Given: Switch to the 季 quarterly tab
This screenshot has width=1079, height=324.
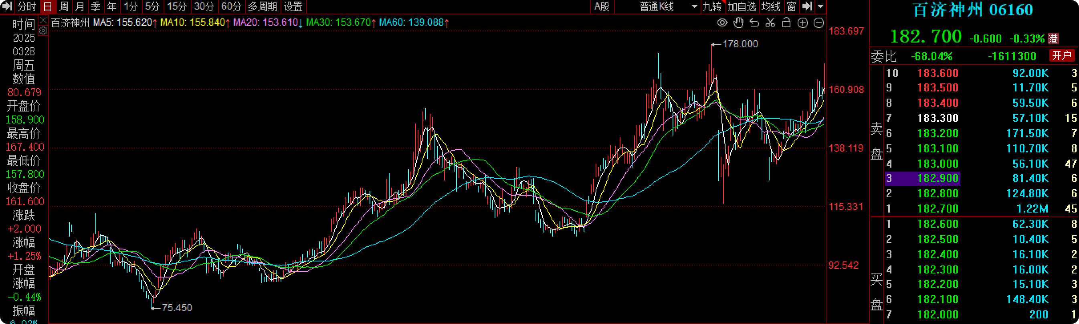Looking at the screenshot, I should [96, 7].
